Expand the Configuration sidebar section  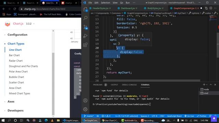(17, 35)
